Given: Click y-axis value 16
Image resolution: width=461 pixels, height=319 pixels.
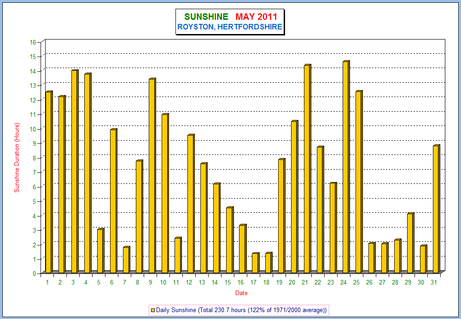Looking at the screenshot, I should point(33,42).
